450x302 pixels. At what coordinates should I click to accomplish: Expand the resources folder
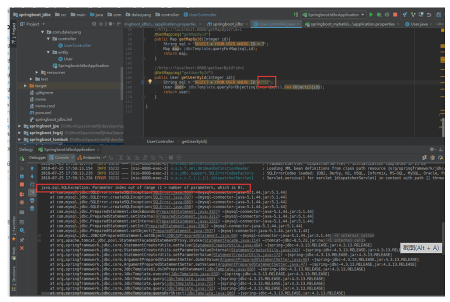36,72
